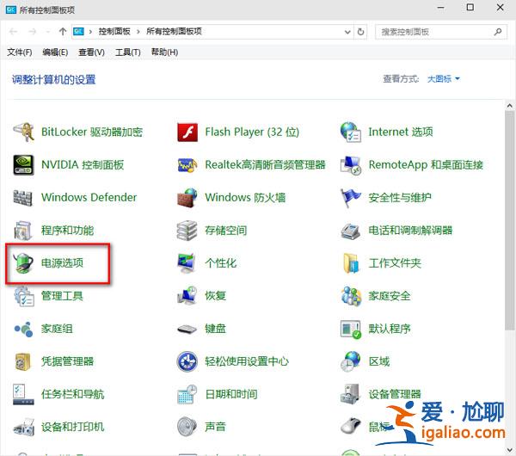Click the 所有控制面板项 breadcrumb

(174, 32)
